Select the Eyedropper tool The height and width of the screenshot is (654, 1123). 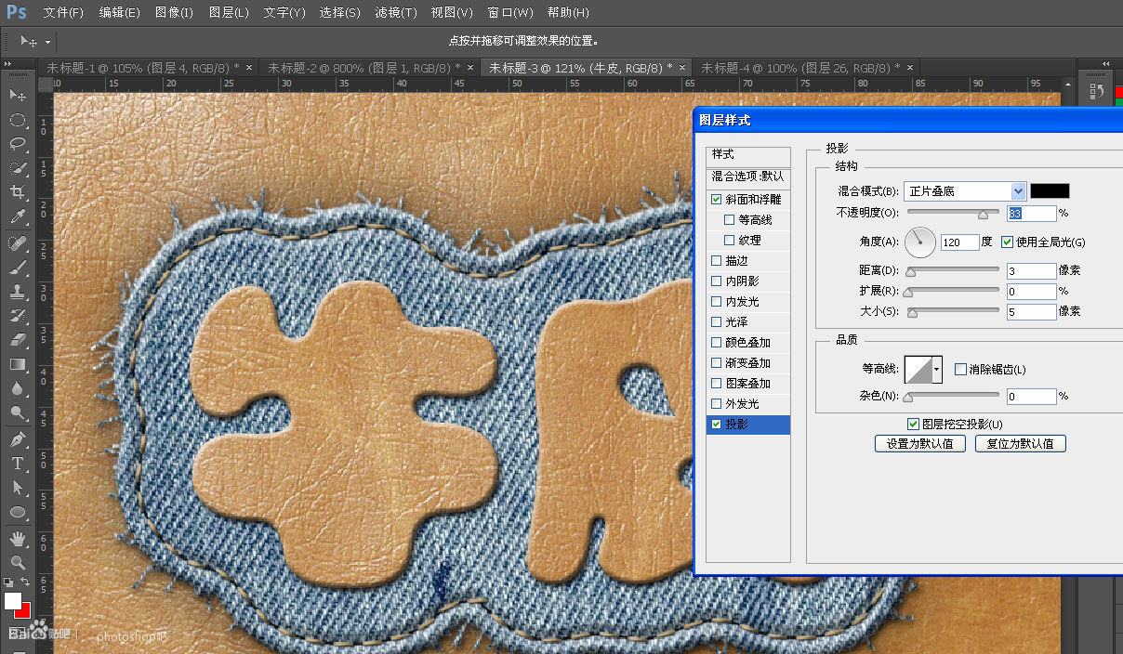[18, 217]
